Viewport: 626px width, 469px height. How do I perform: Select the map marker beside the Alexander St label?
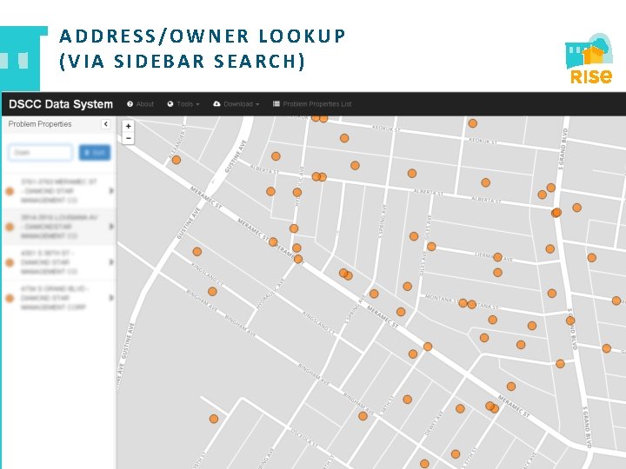tap(176, 160)
